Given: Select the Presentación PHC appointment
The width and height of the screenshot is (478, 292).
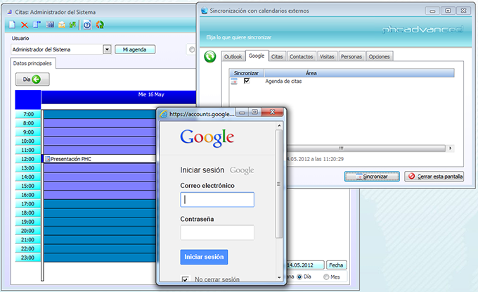Looking at the screenshot, I should coord(100,159).
